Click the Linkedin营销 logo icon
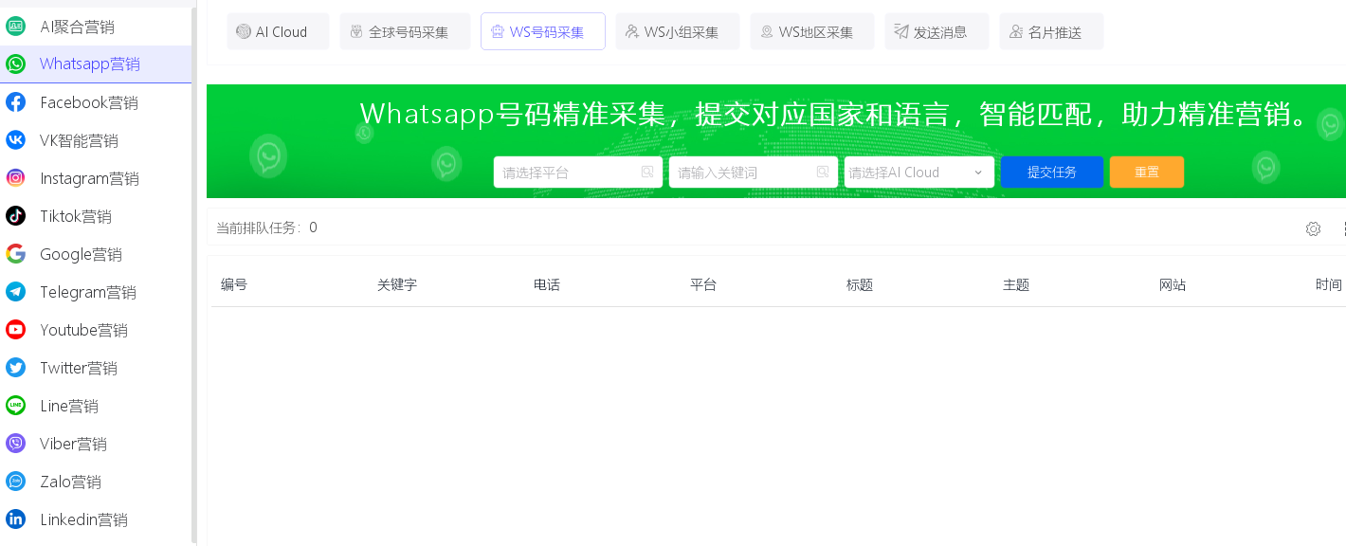Image resolution: width=1346 pixels, height=546 pixels. [x=15, y=519]
